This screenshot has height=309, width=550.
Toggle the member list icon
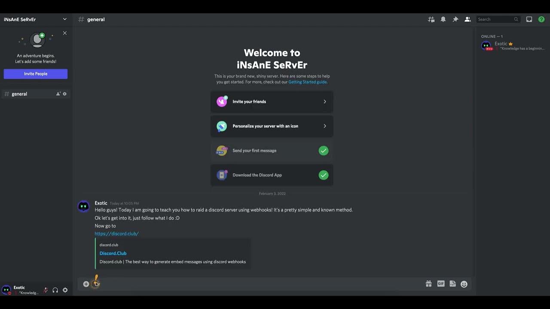pos(467,19)
